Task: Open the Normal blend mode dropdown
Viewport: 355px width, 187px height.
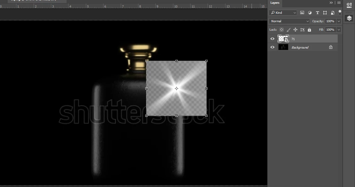Action: click(289, 21)
